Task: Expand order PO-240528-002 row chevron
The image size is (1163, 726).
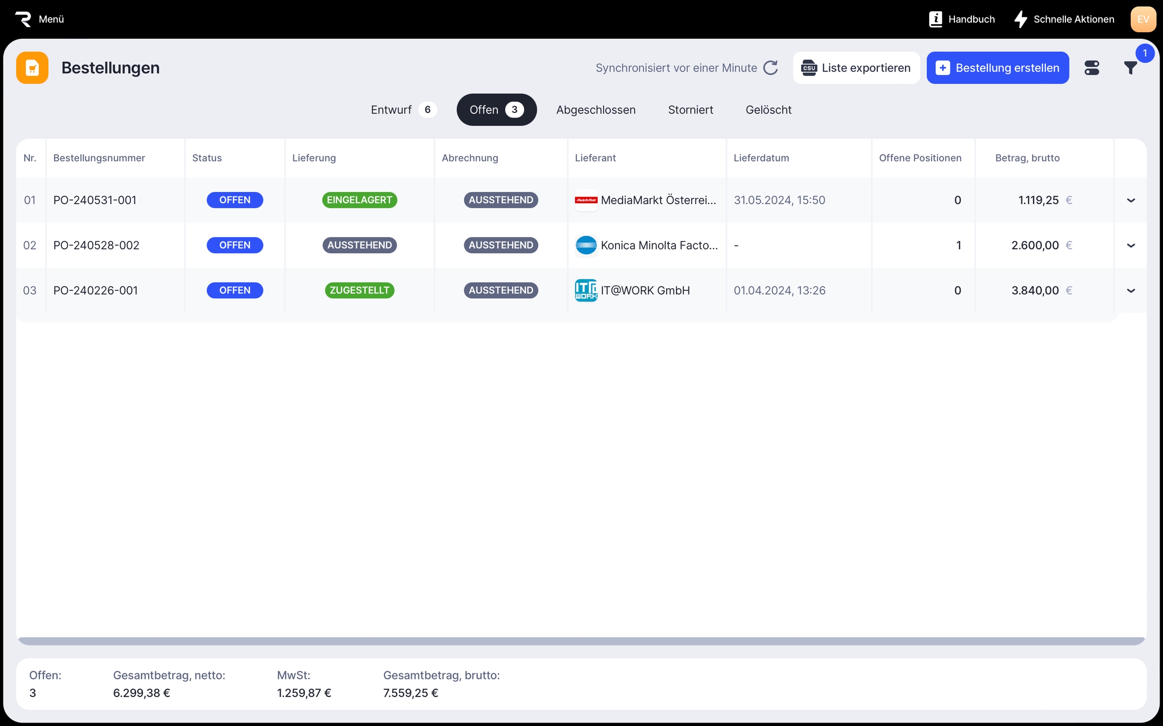Action: pyautogui.click(x=1131, y=246)
